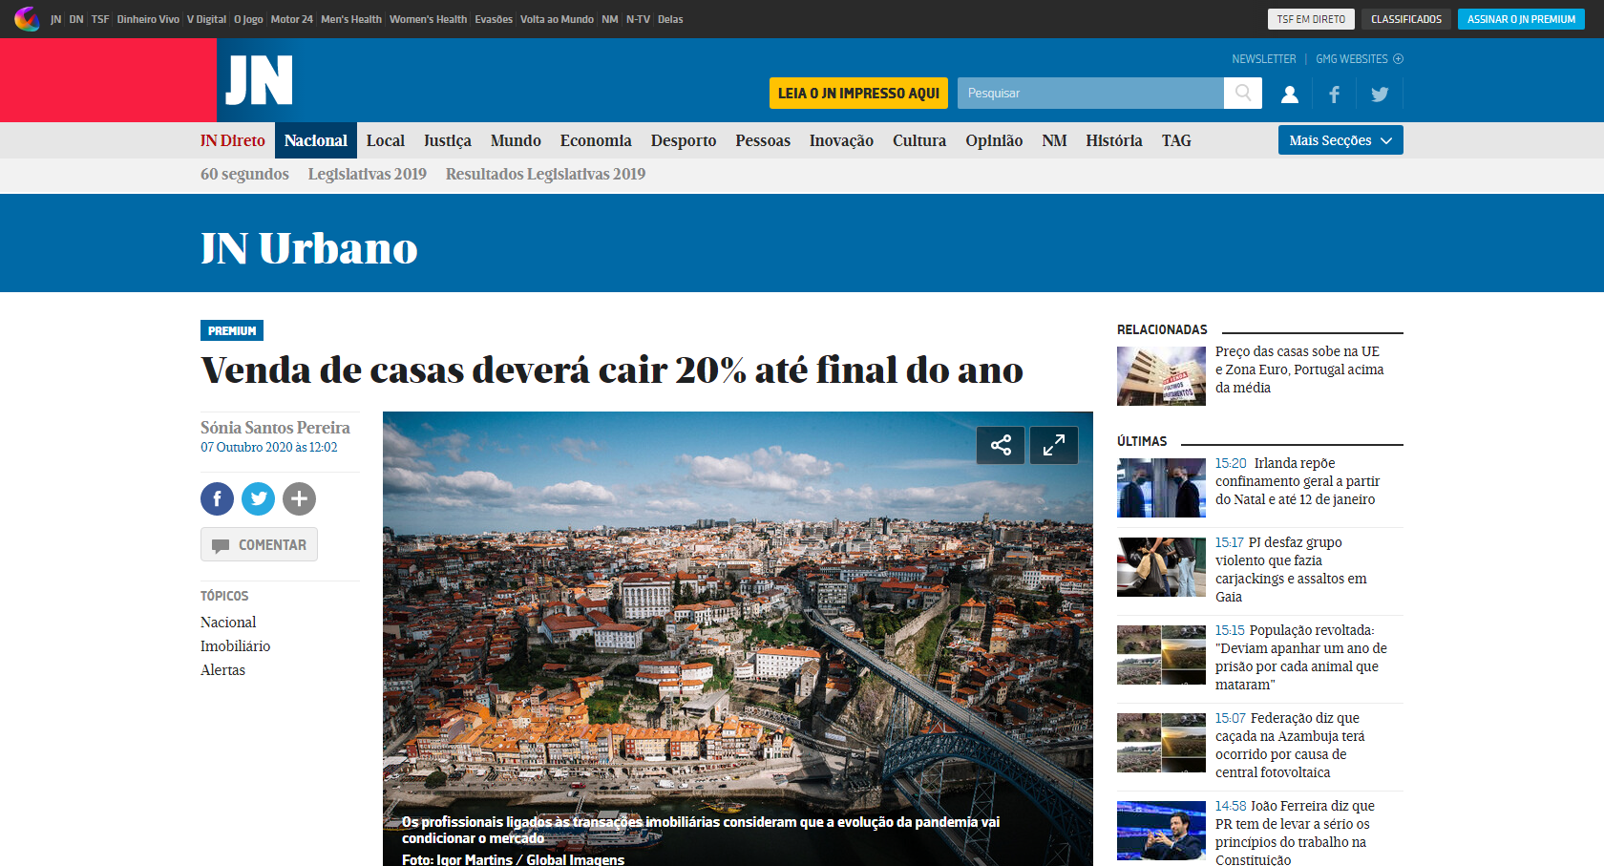Click the JN logo in header

(x=259, y=80)
